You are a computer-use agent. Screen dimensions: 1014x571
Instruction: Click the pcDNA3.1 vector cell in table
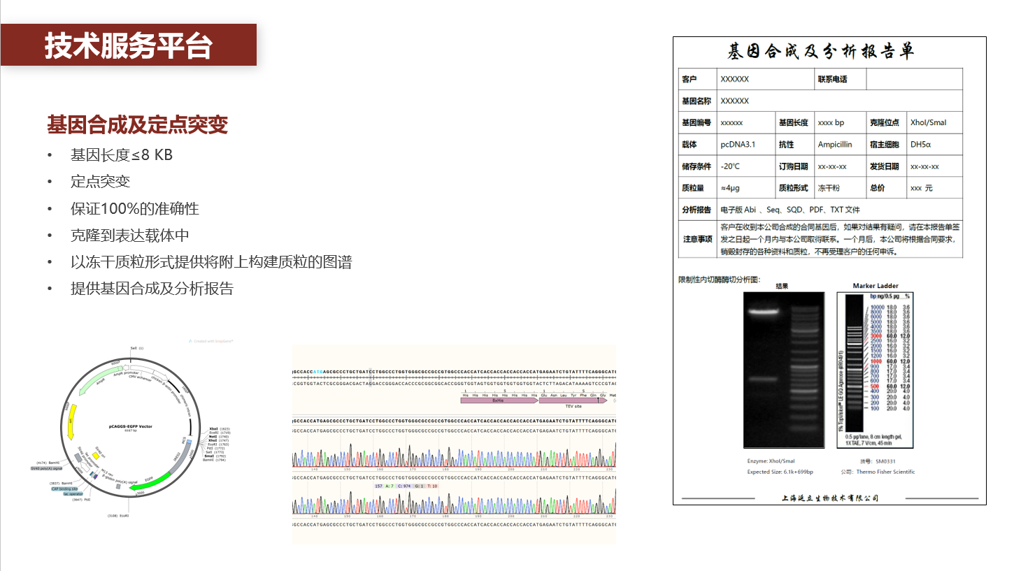(737, 145)
